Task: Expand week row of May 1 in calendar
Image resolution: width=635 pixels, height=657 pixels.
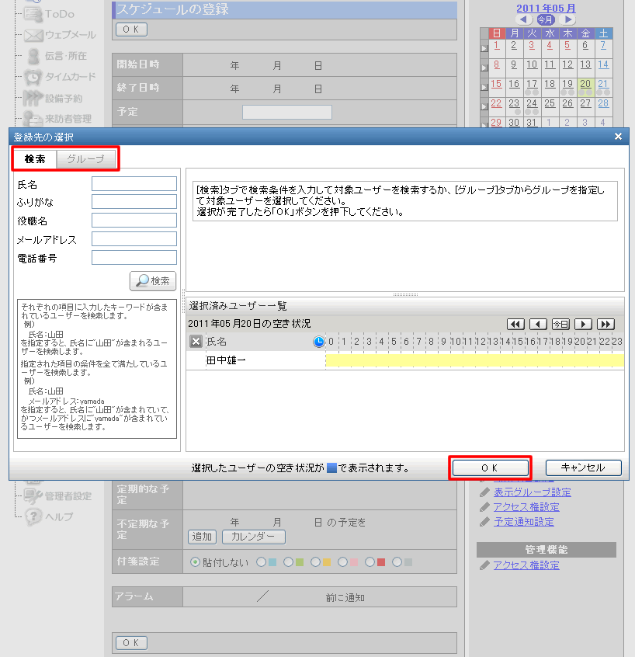Action: [484, 49]
